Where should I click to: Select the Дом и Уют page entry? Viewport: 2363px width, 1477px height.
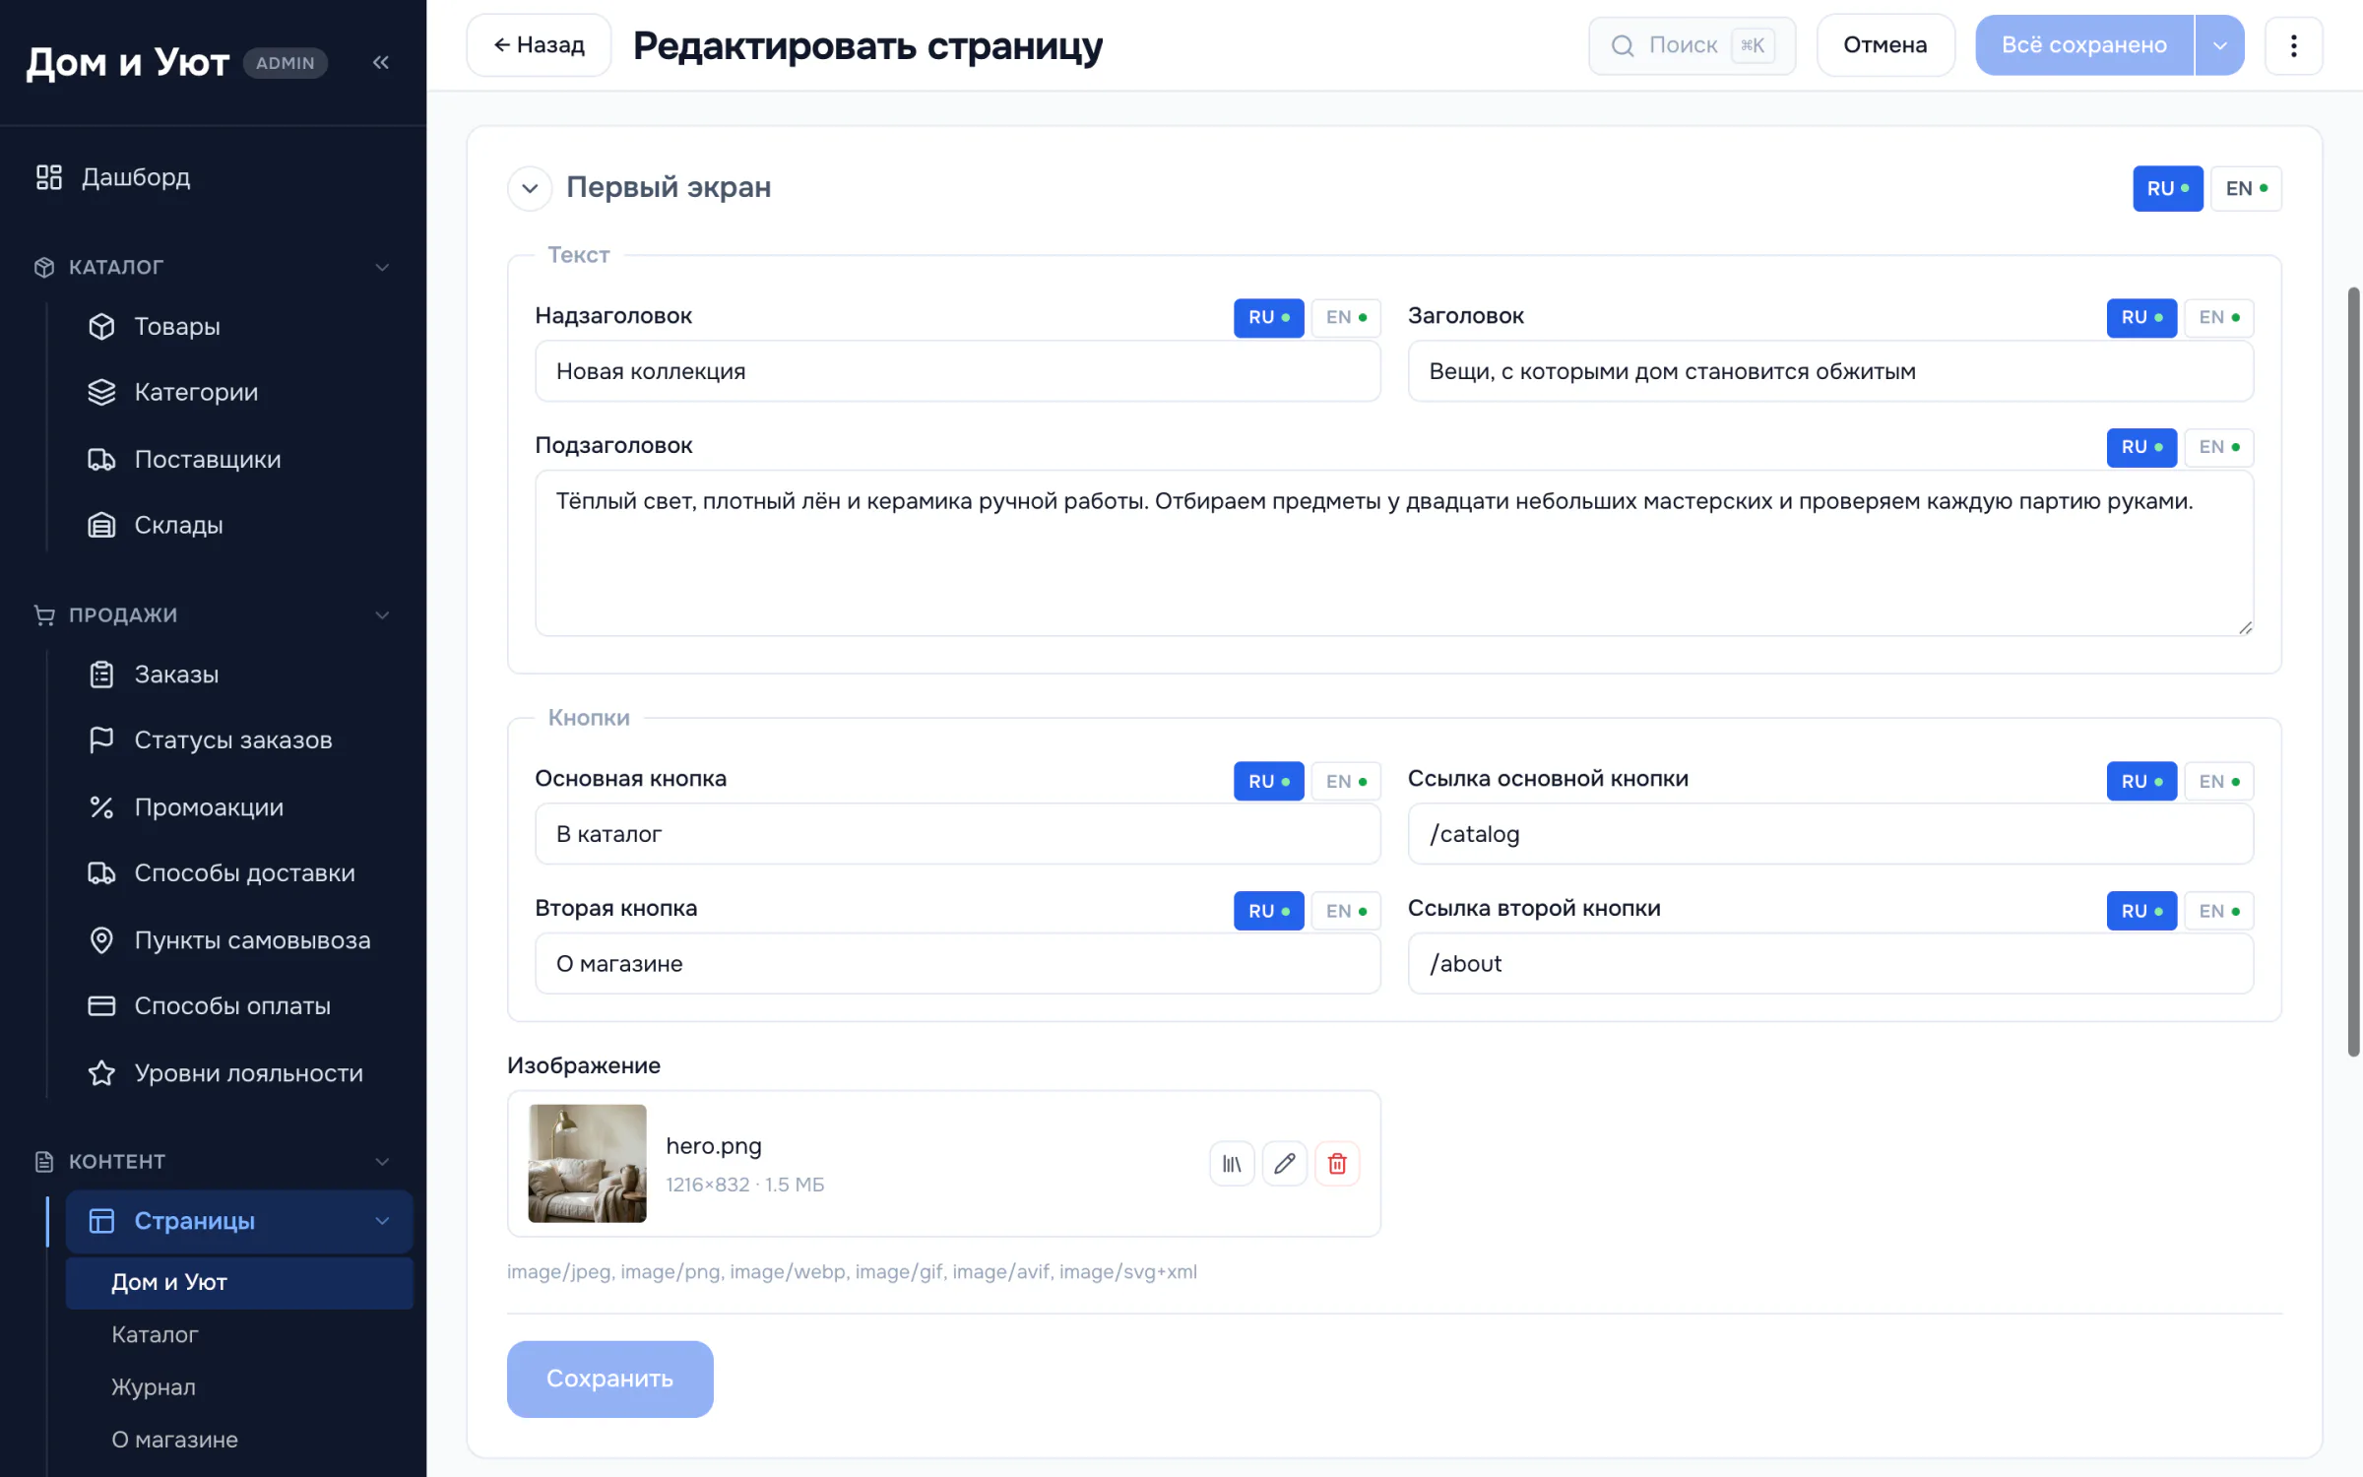coord(239,1282)
